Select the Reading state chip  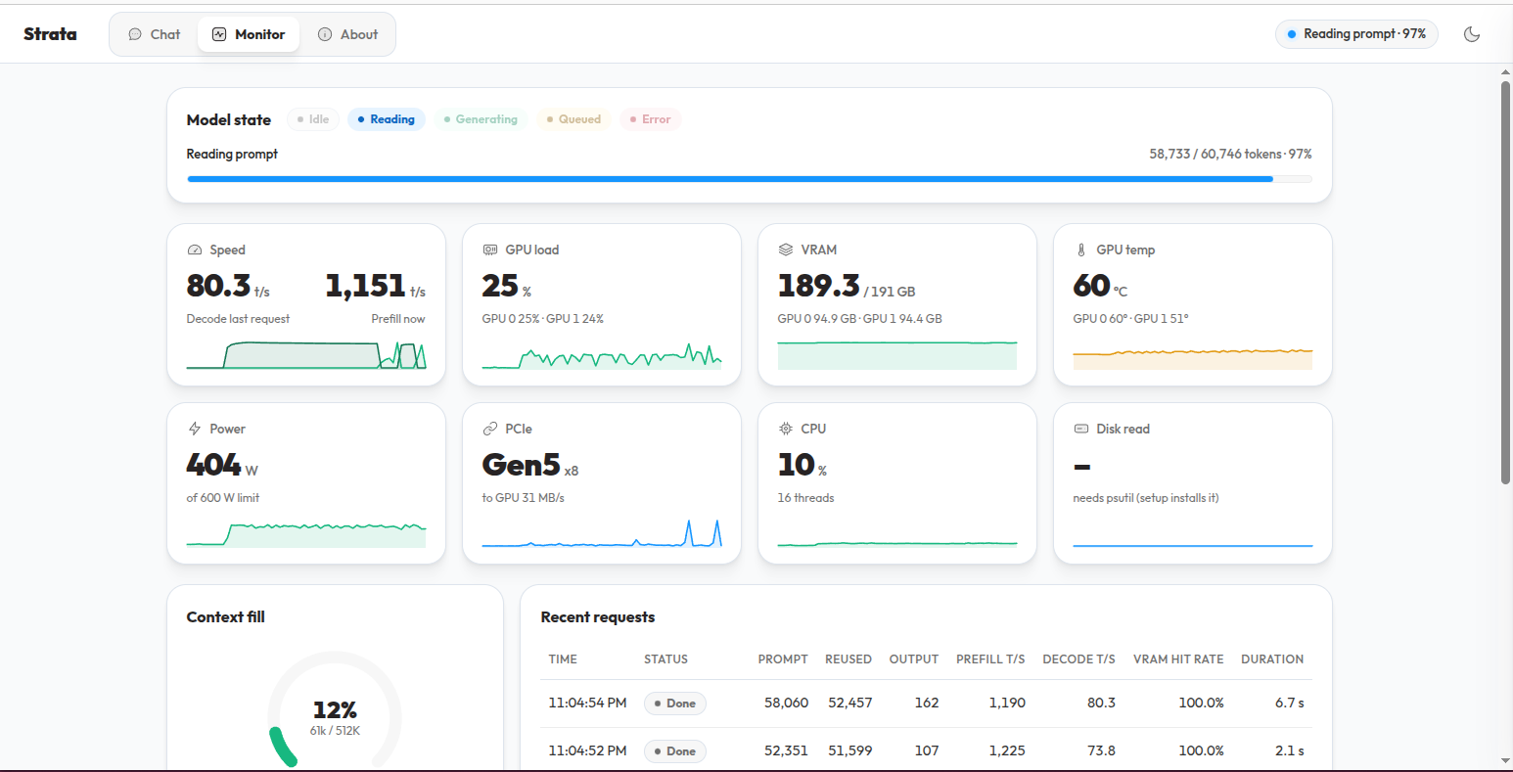coord(387,119)
